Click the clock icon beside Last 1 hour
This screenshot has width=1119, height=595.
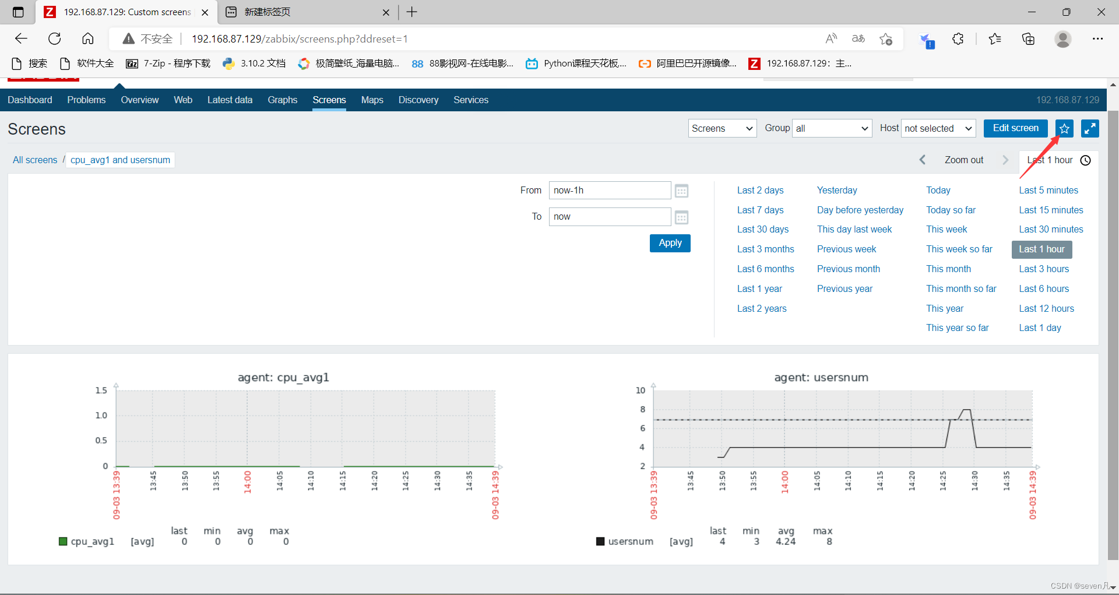point(1086,160)
